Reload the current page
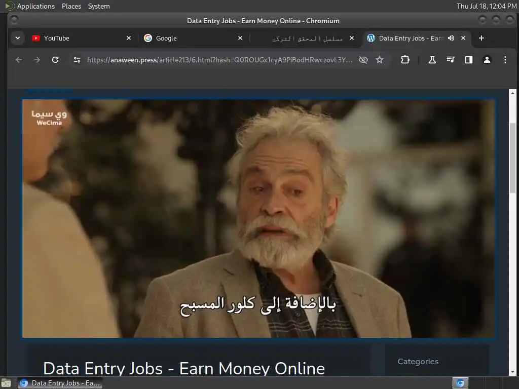The height and width of the screenshot is (389, 519). 55,60
